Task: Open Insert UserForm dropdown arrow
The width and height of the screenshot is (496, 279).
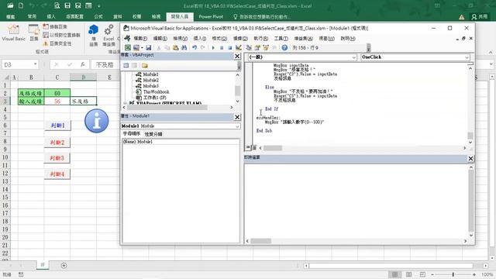Action: (x=142, y=48)
